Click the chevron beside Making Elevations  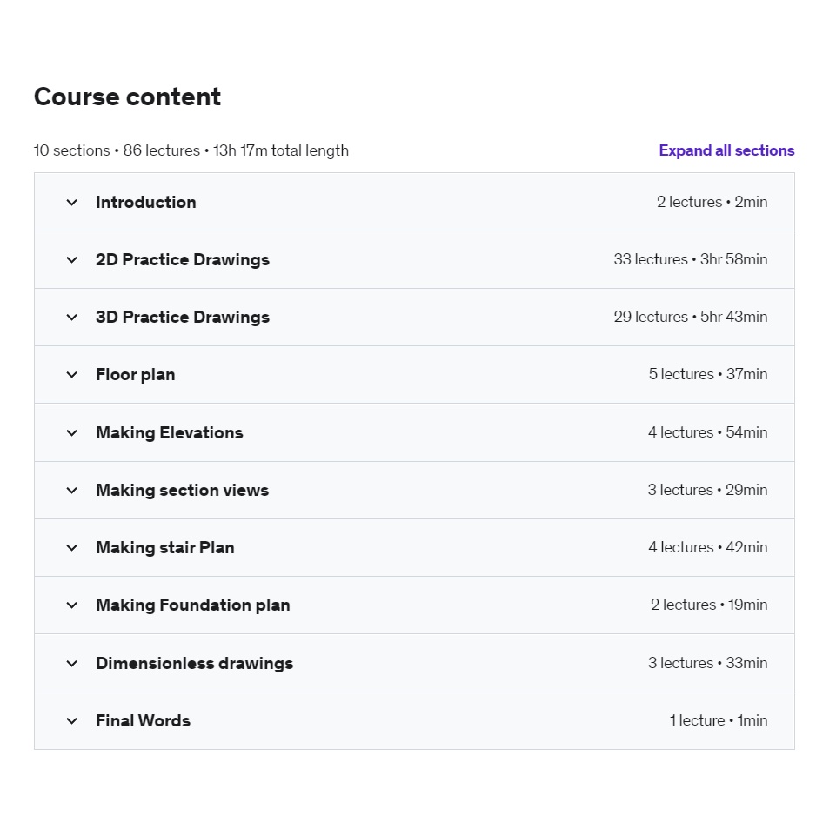pyautogui.click(x=72, y=433)
